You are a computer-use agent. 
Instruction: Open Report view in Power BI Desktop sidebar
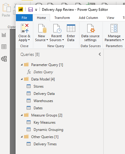[x=4, y=35]
